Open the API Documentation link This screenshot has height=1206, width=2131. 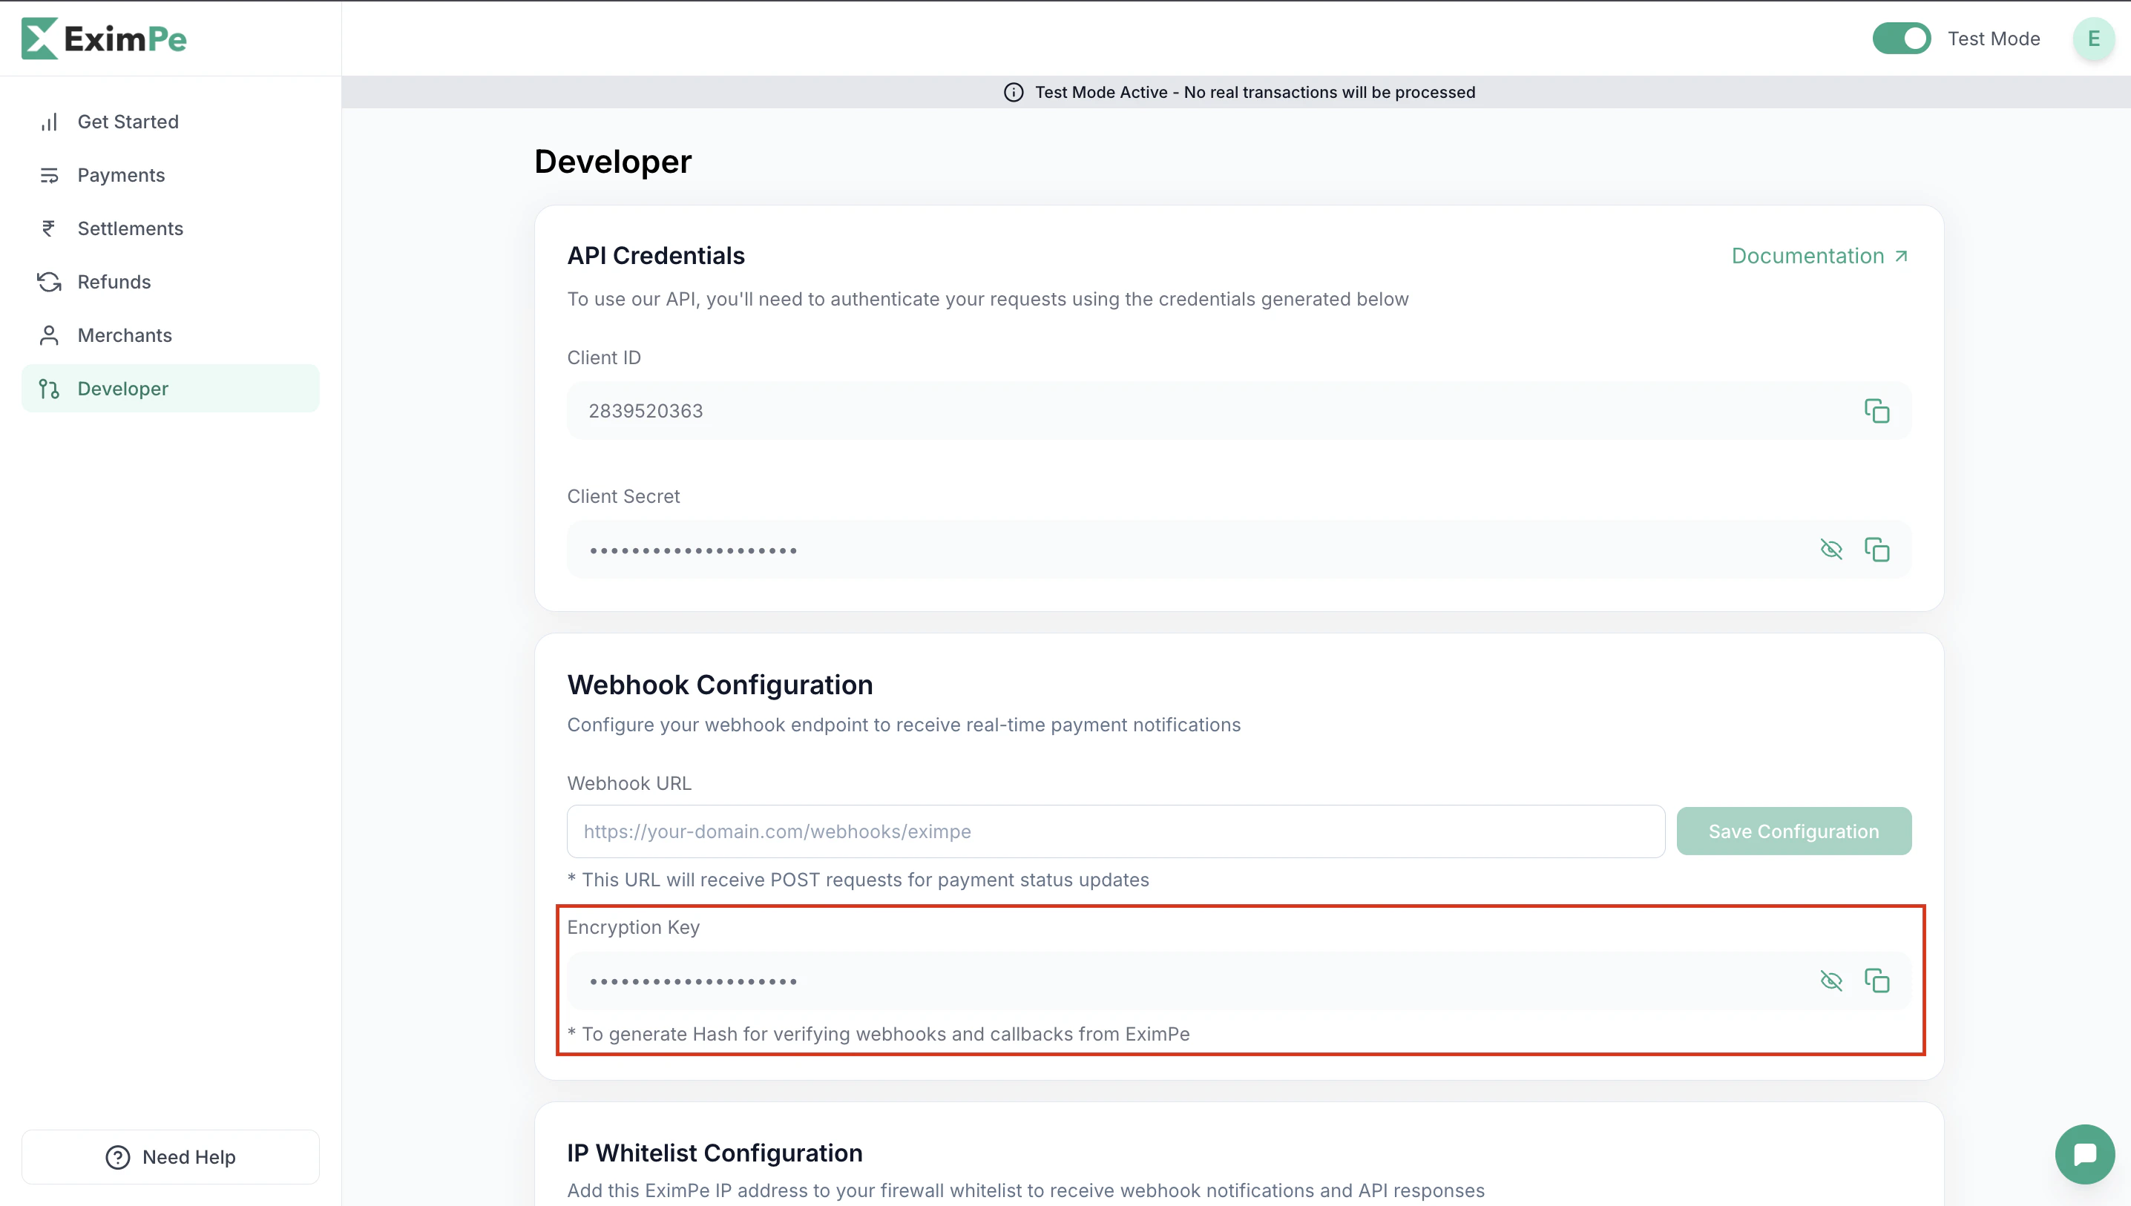click(1819, 255)
